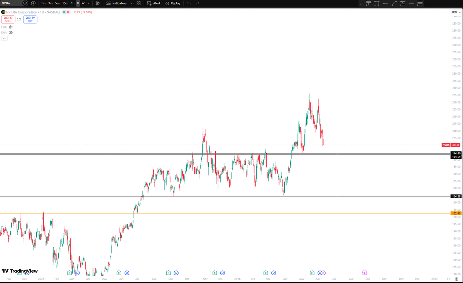The height and width of the screenshot is (283, 463).
Task: Click the 164.38 price line label
Action: pyautogui.click(x=456, y=196)
